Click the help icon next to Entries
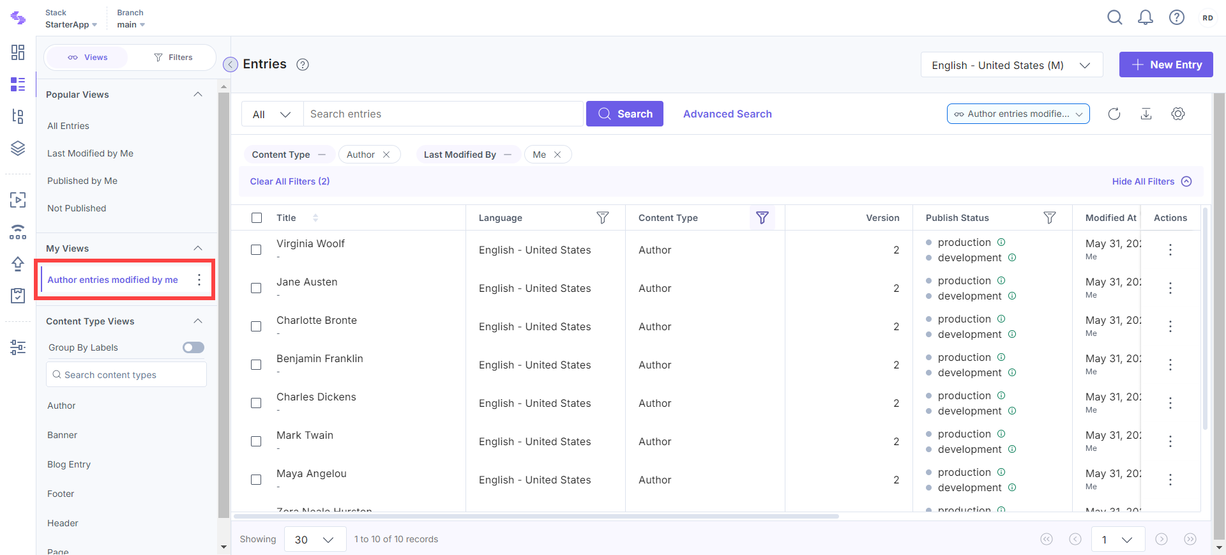Image resolution: width=1226 pixels, height=555 pixels. point(303,65)
